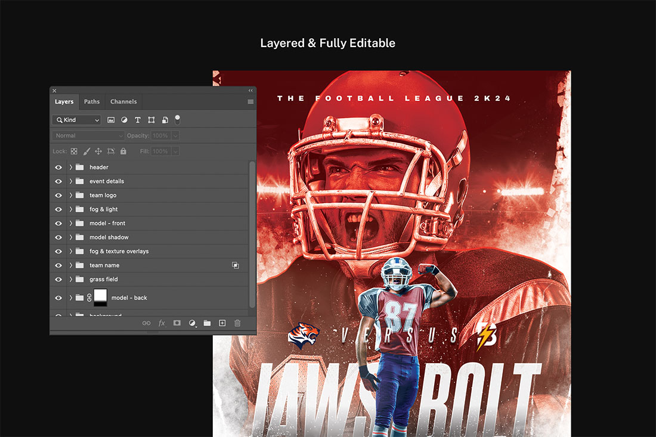Expand the model shadow group
Screen dimensions: 656x437
pyautogui.click(x=71, y=237)
